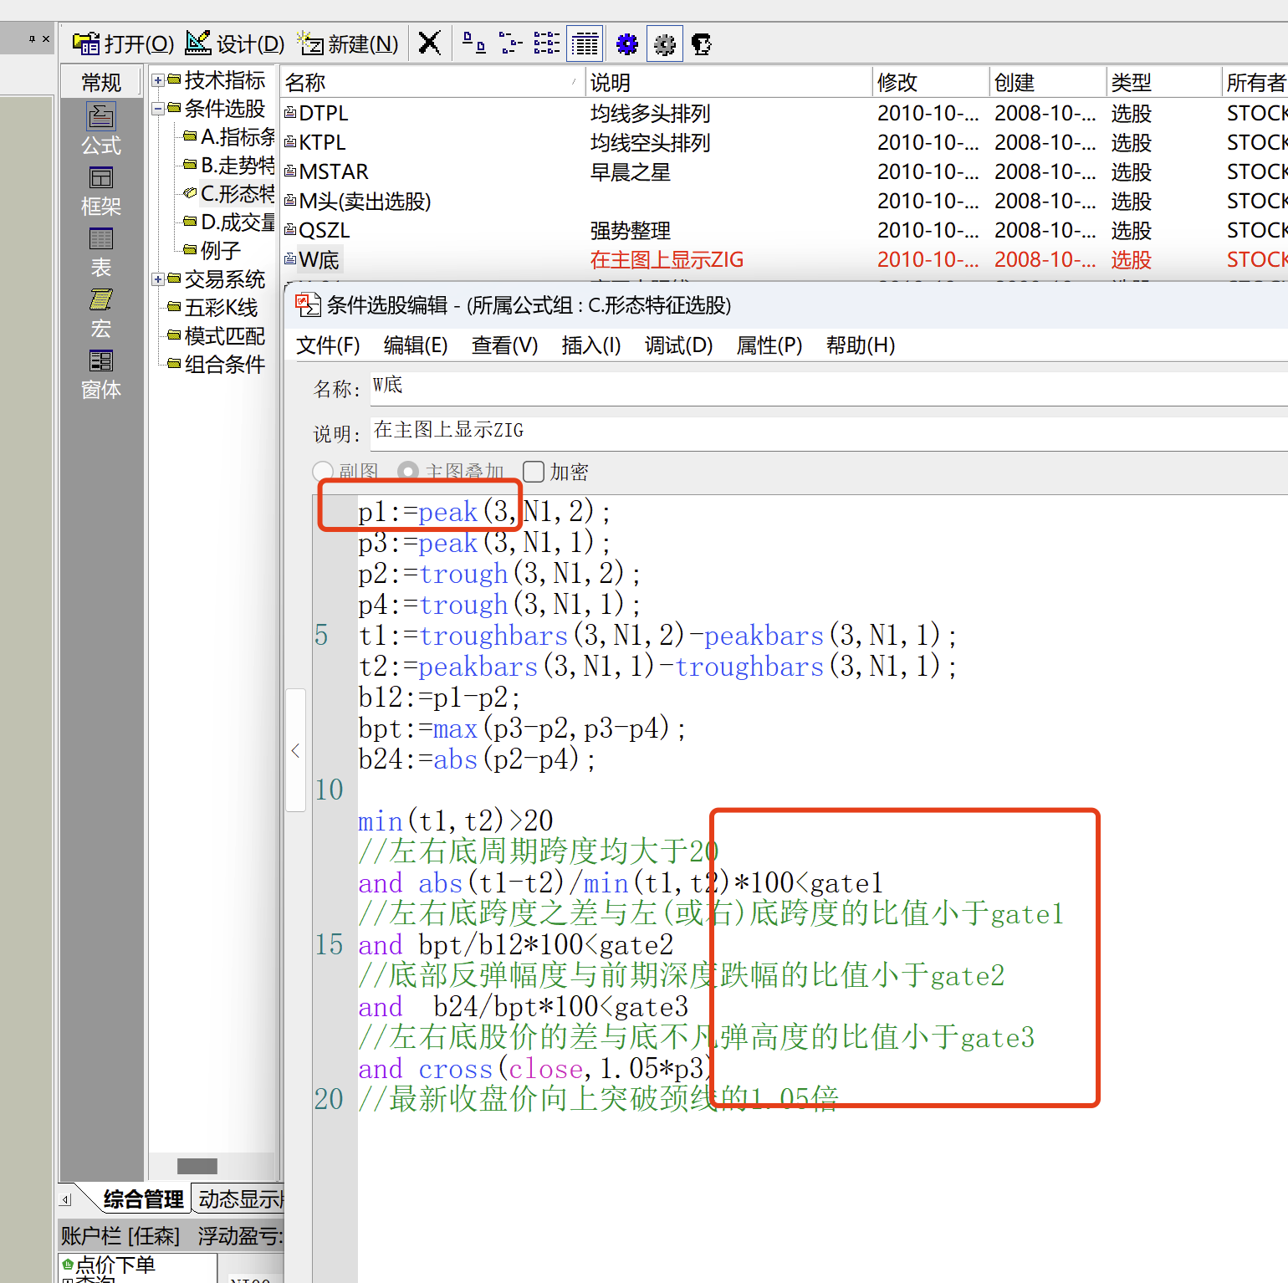Switch to the 动态显示 tab
1288x1283 pixels.
(241, 1199)
